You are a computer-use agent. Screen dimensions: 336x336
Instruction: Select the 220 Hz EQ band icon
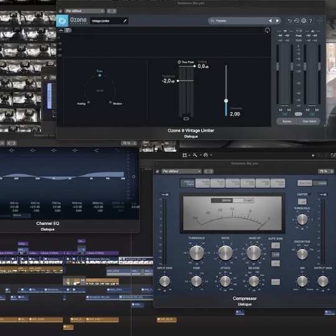(x=33, y=151)
